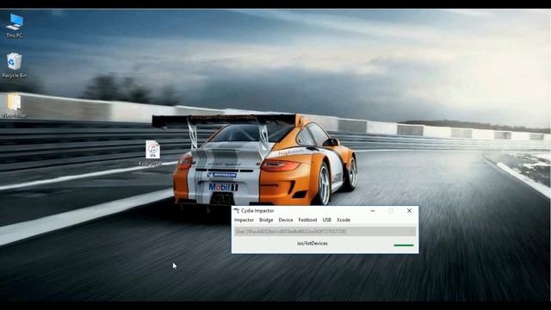Open the Device menu
This screenshot has height=310, width=551.
click(285, 220)
